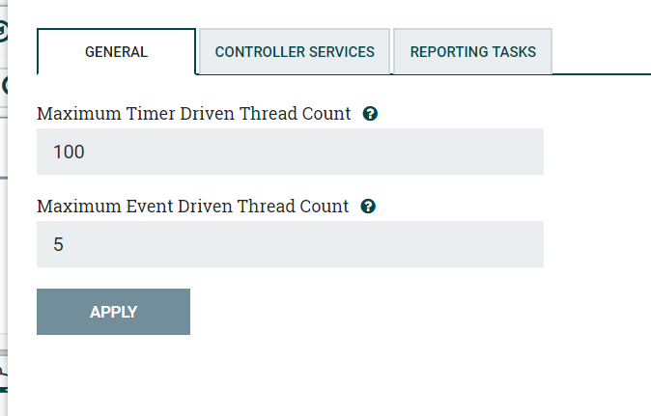651x416 pixels.
Task: Show the Reporting Tasks tab
Action: pyautogui.click(x=472, y=52)
